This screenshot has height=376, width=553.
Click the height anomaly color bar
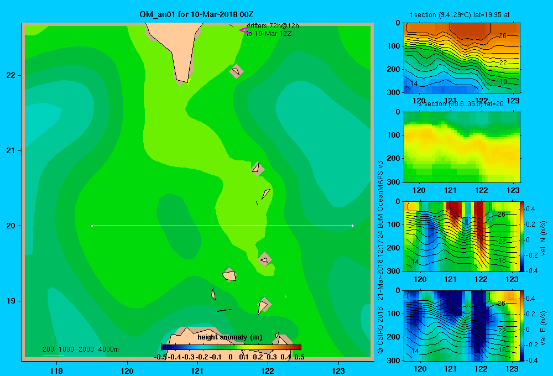click(x=231, y=347)
